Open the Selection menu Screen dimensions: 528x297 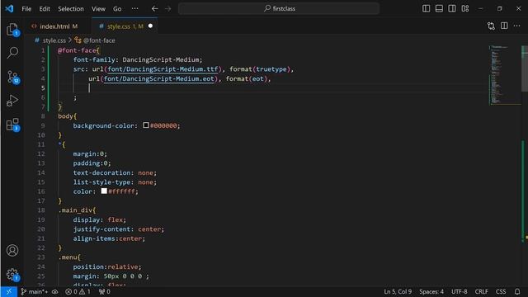71,9
